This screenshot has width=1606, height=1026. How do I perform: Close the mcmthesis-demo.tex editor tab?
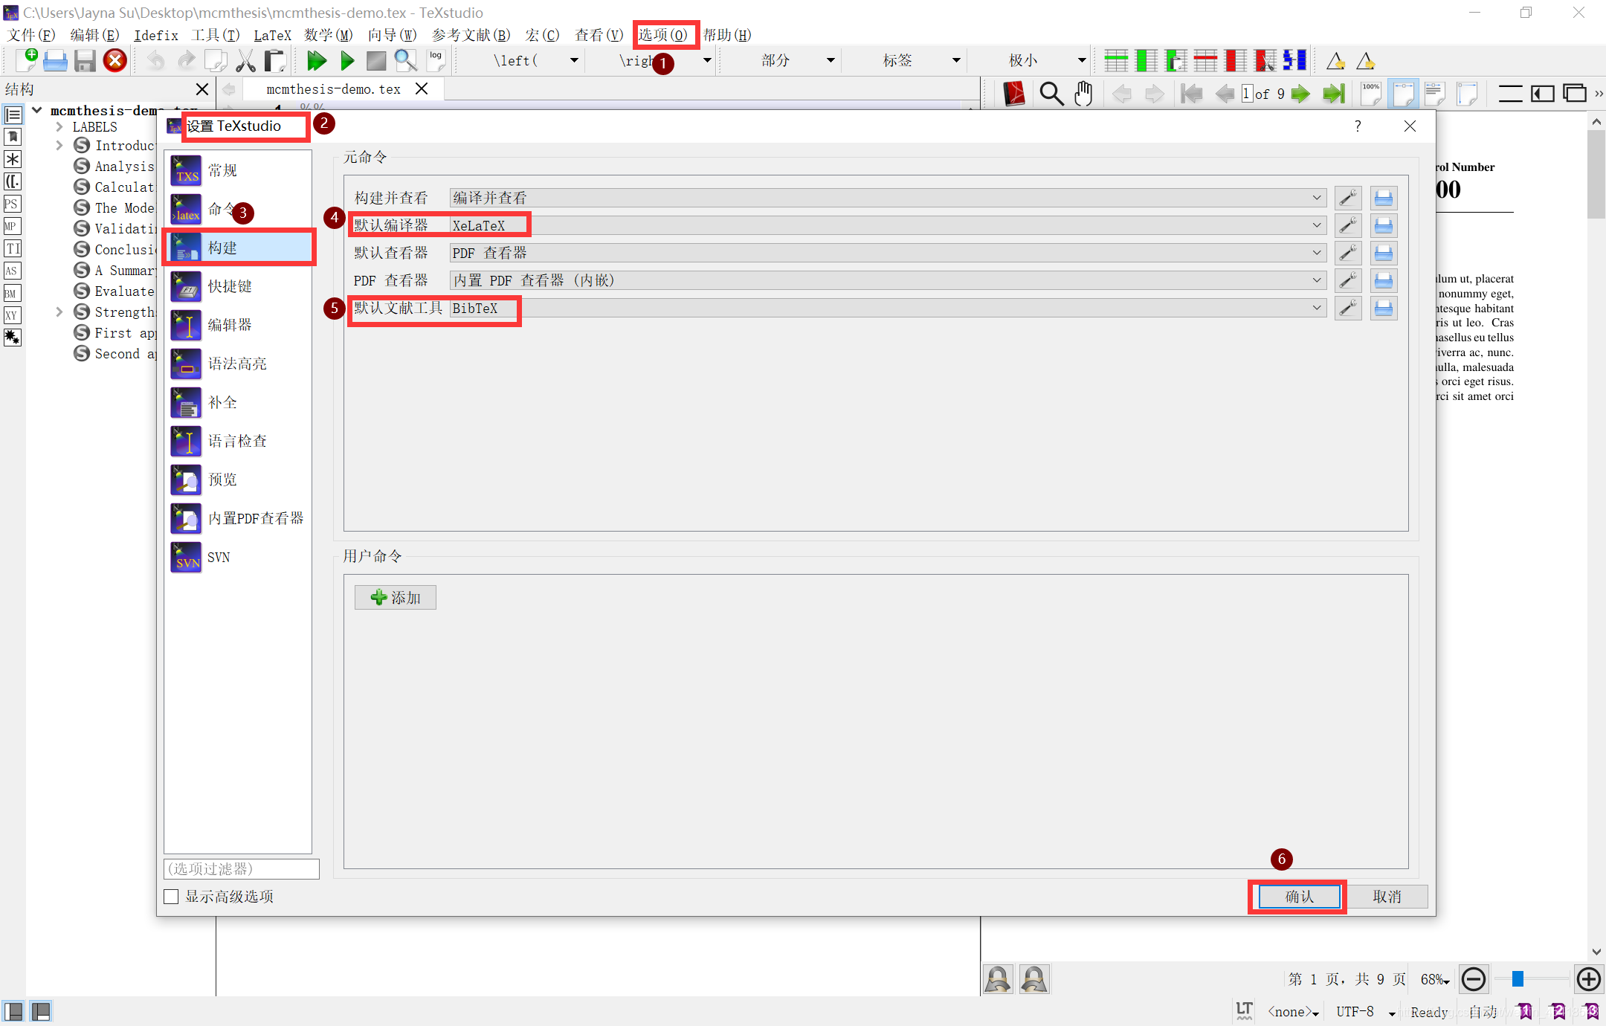coord(422,88)
